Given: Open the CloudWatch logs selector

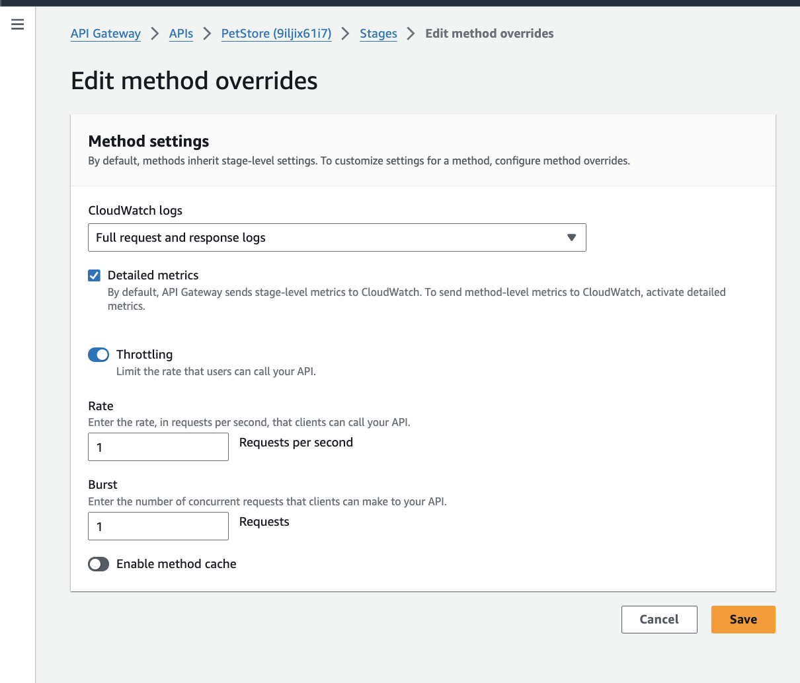Looking at the screenshot, I should pos(337,237).
